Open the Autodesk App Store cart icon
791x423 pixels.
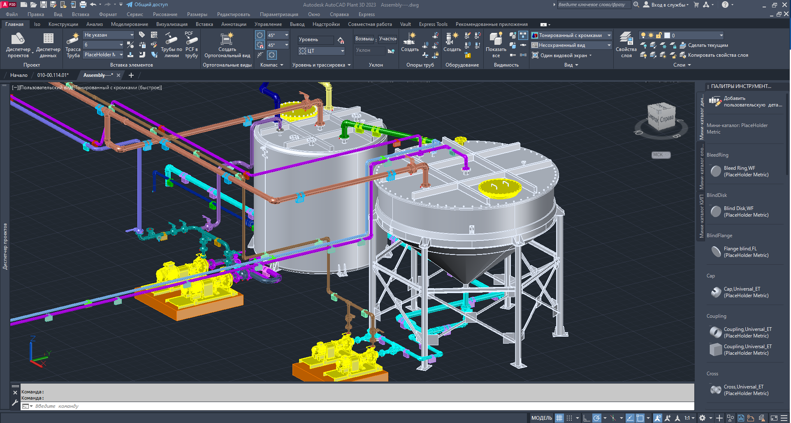pos(696,5)
